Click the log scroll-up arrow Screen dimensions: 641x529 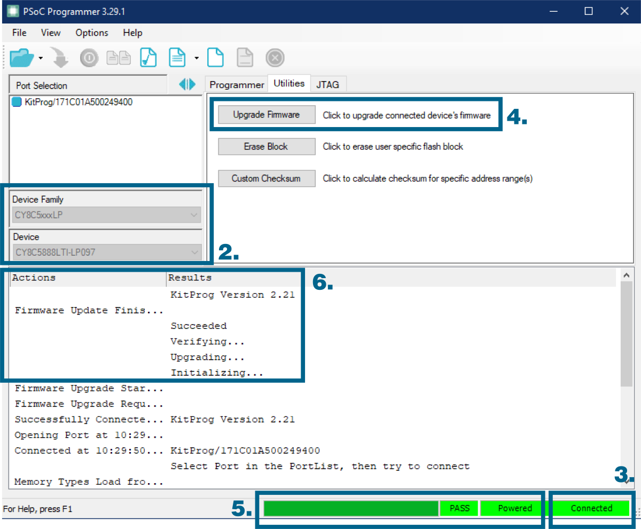(x=627, y=275)
